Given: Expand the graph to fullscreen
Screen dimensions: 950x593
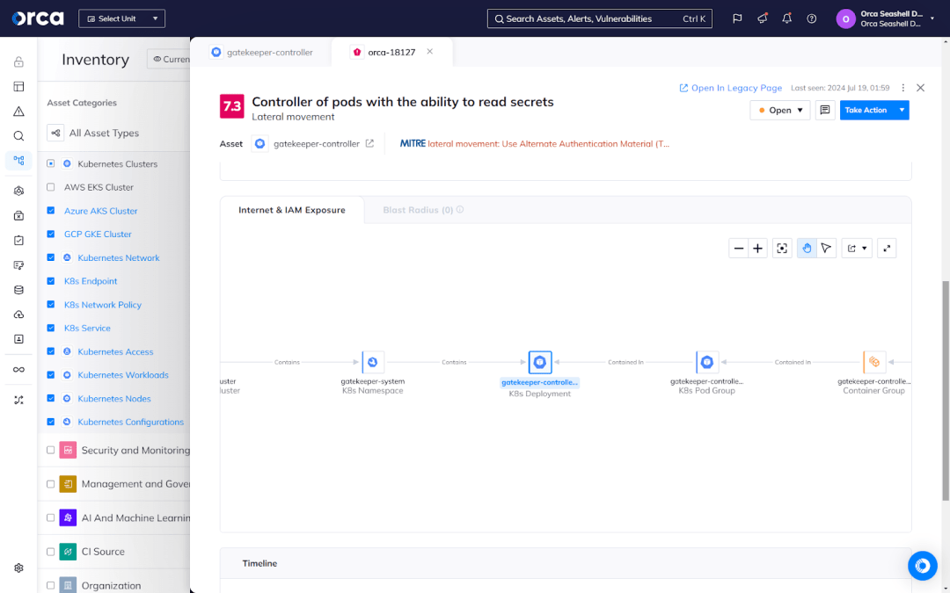Looking at the screenshot, I should (887, 248).
